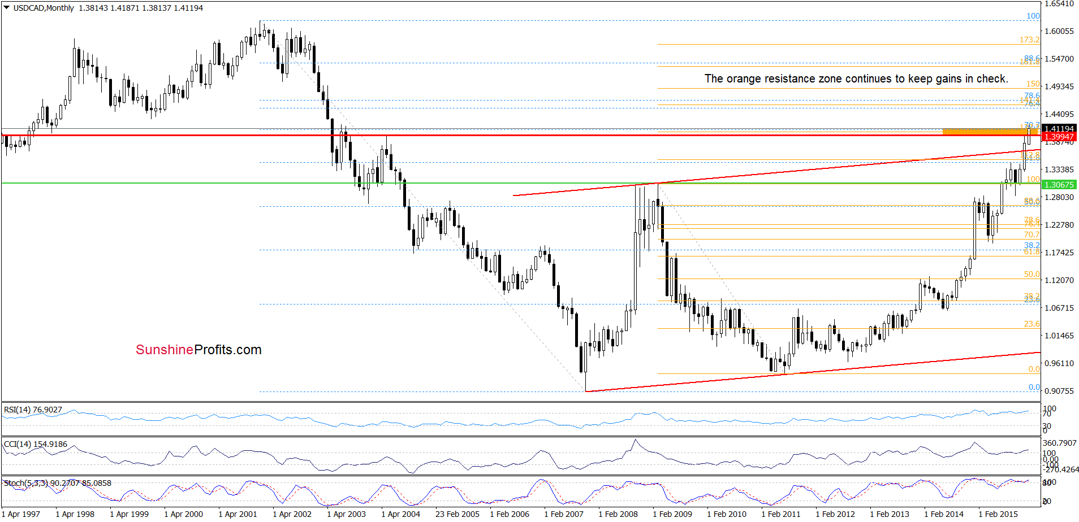Click the 1 Feb 2010 date label
This screenshot has width=1079, height=522.
[727, 514]
